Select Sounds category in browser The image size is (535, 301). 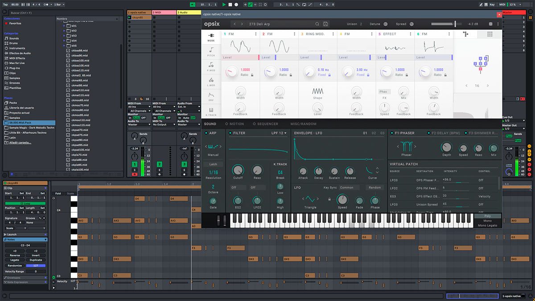pyautogui.click(x=14, y=38)
